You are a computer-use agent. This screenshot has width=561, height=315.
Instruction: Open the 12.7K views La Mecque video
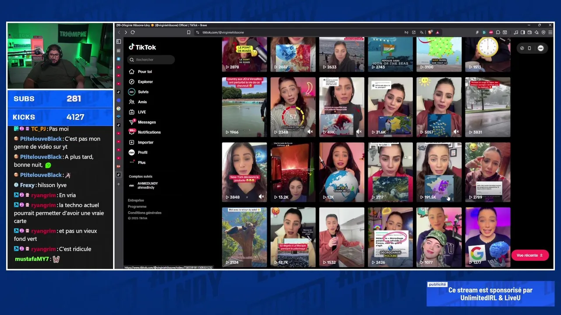pos(293,237)
